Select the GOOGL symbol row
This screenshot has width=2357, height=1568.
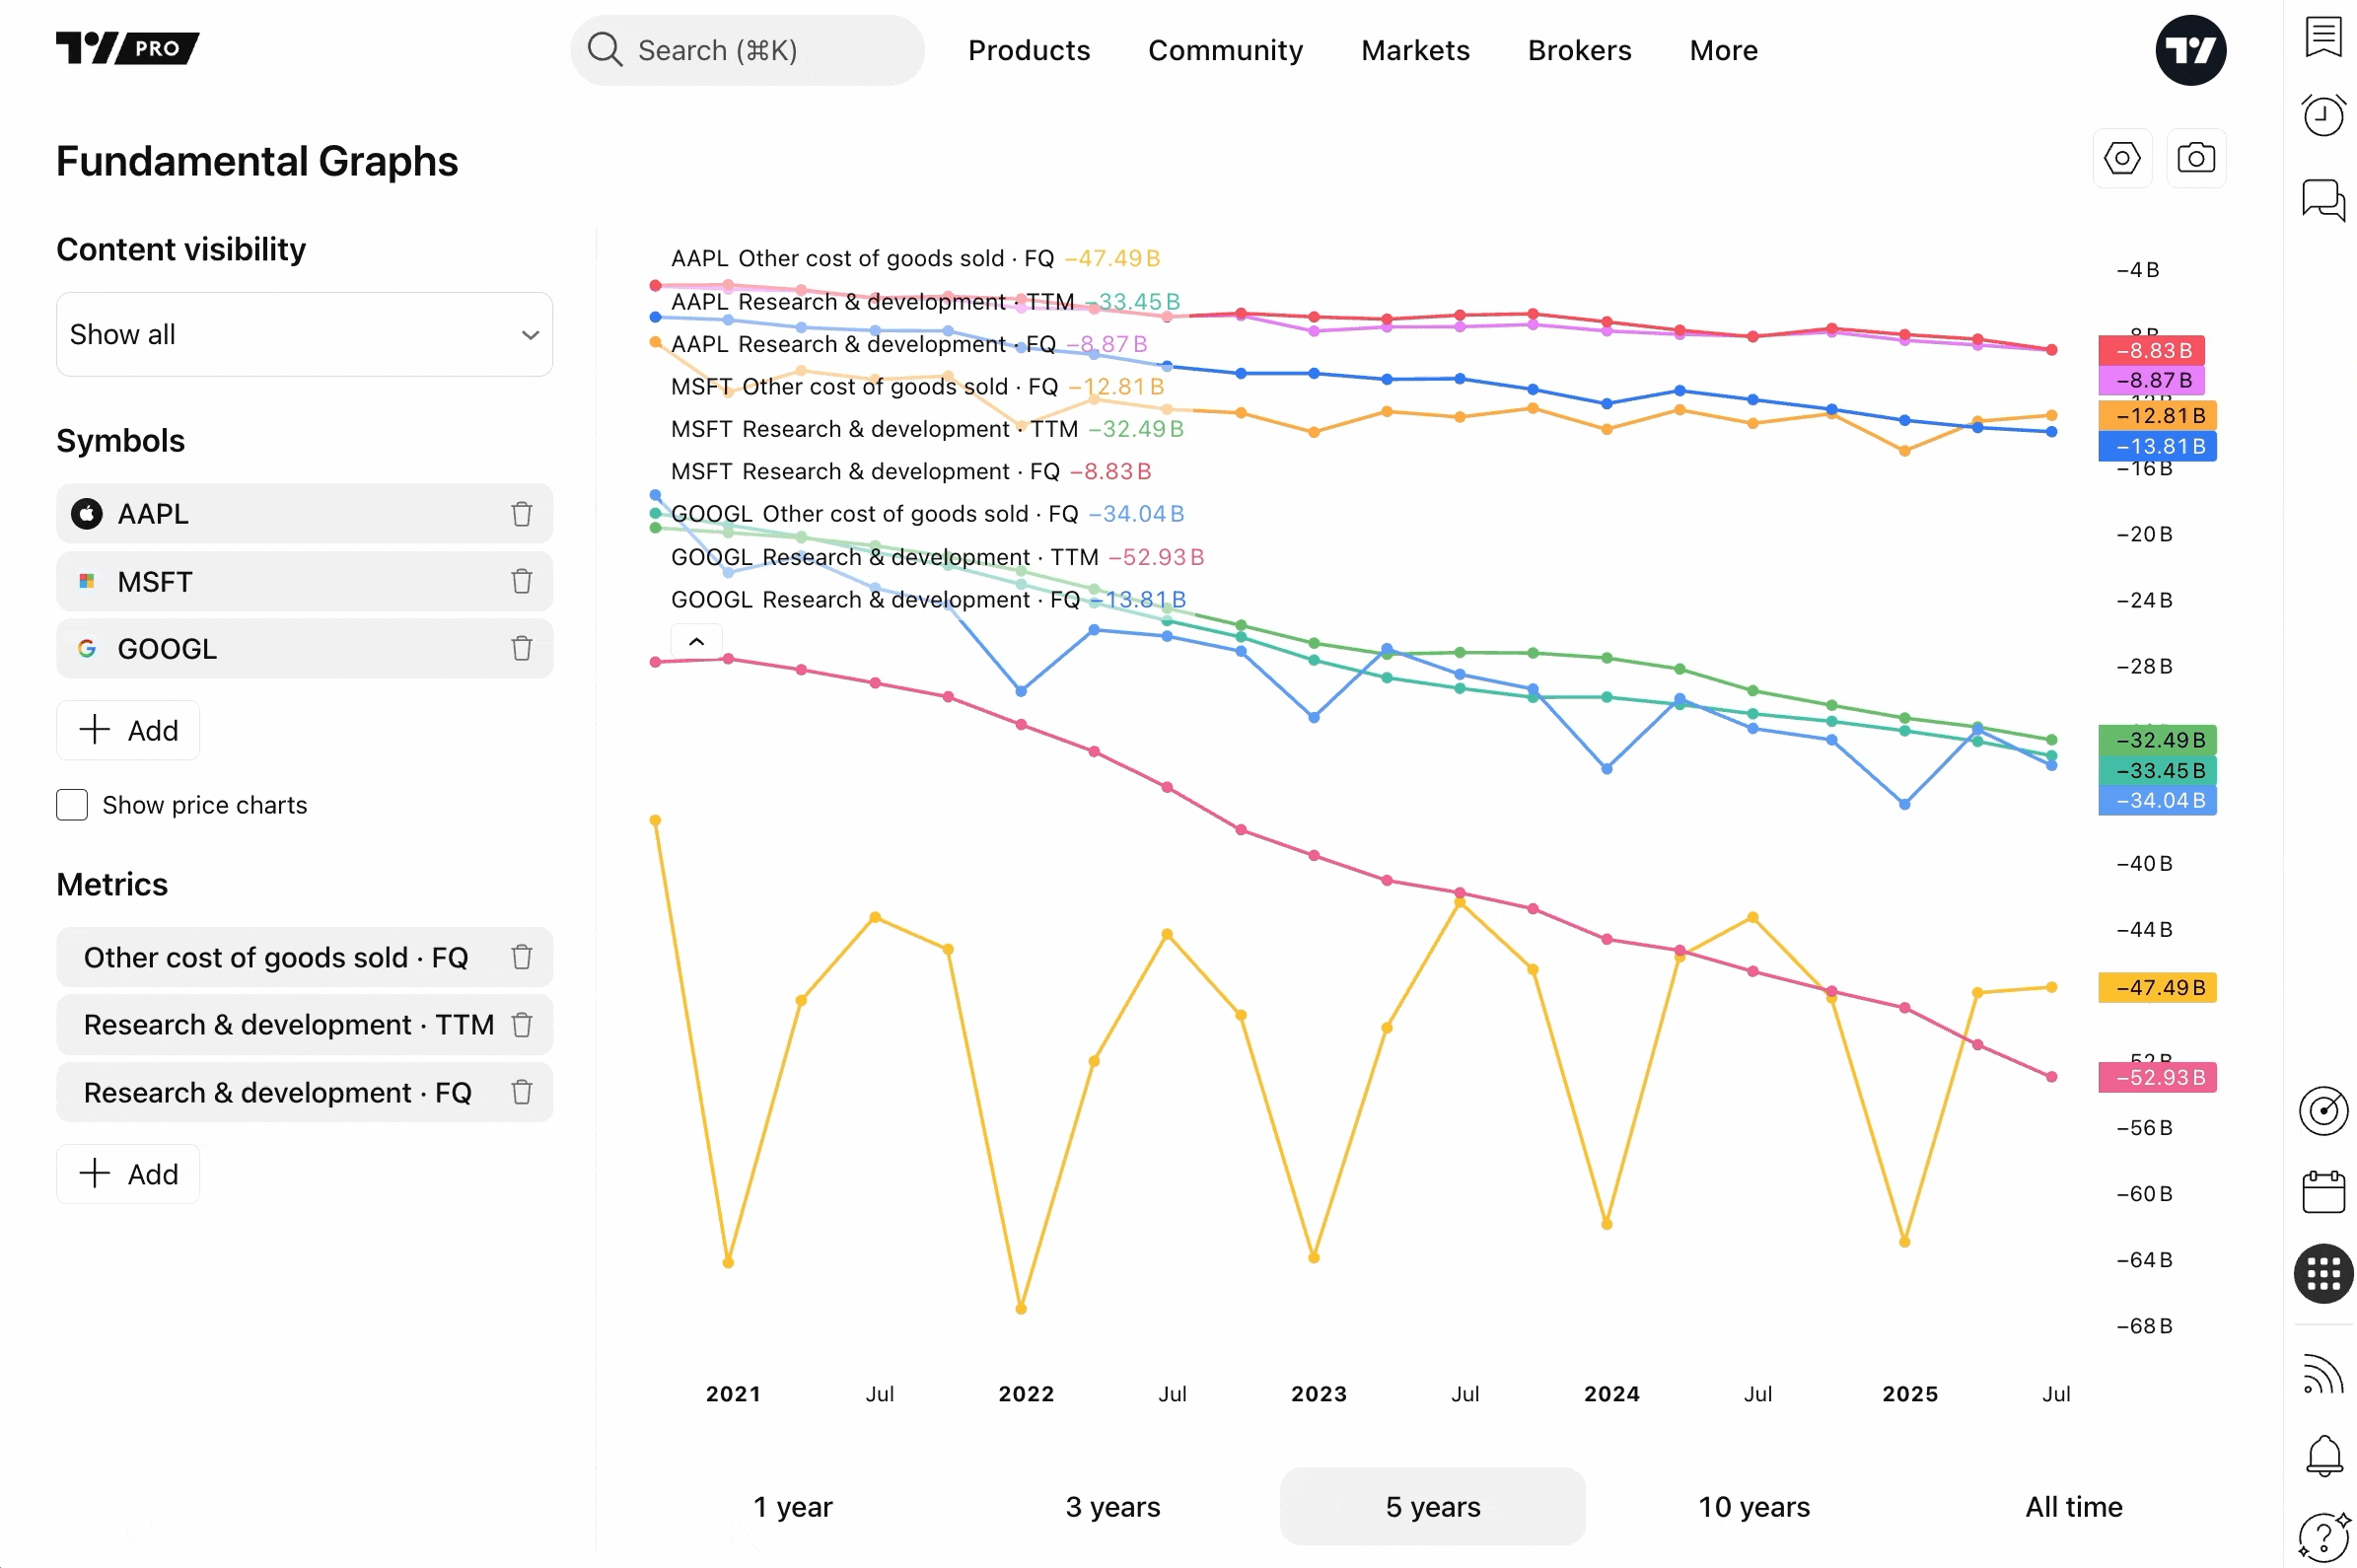tap(304, 649)
